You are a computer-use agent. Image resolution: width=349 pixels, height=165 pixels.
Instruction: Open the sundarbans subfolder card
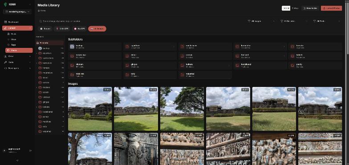205,47
